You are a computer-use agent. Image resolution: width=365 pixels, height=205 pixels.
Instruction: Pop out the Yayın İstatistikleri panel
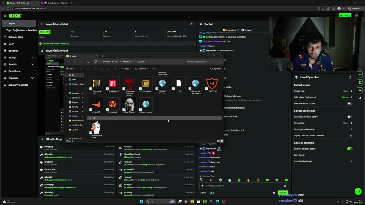coord(191,24)
